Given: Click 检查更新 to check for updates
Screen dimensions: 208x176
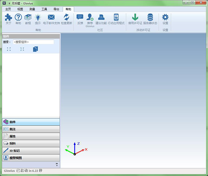Looking at the screenshot, I should pyautogui.click(x=66, y=17).
